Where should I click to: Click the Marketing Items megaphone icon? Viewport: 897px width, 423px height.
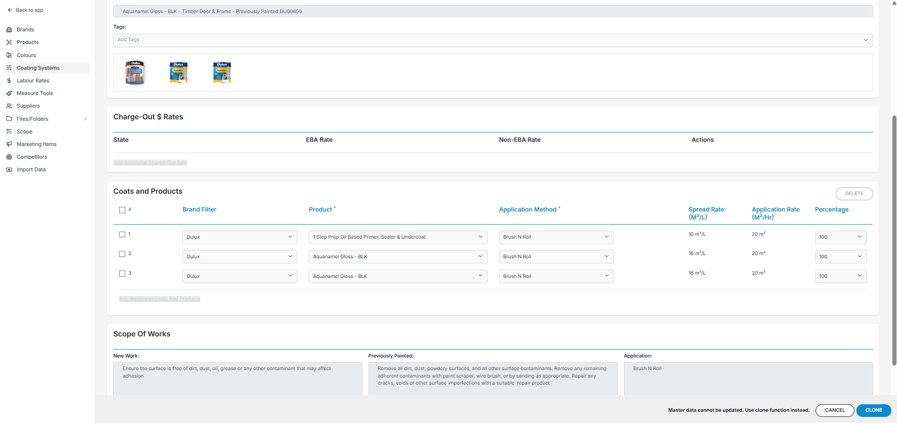[x=9, y=144]
